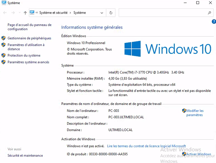Click the Système window title icon
Viewport: 216px width, 163px height.
[x=4, y=3]
